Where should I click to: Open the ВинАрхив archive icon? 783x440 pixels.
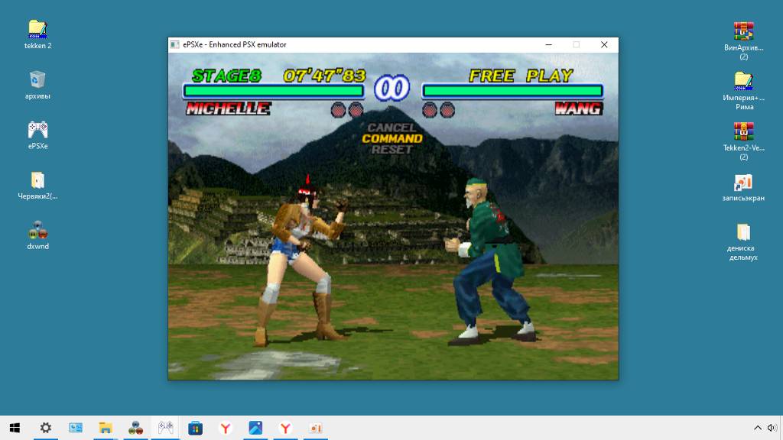pyautogui.click(x=743, y=41)
